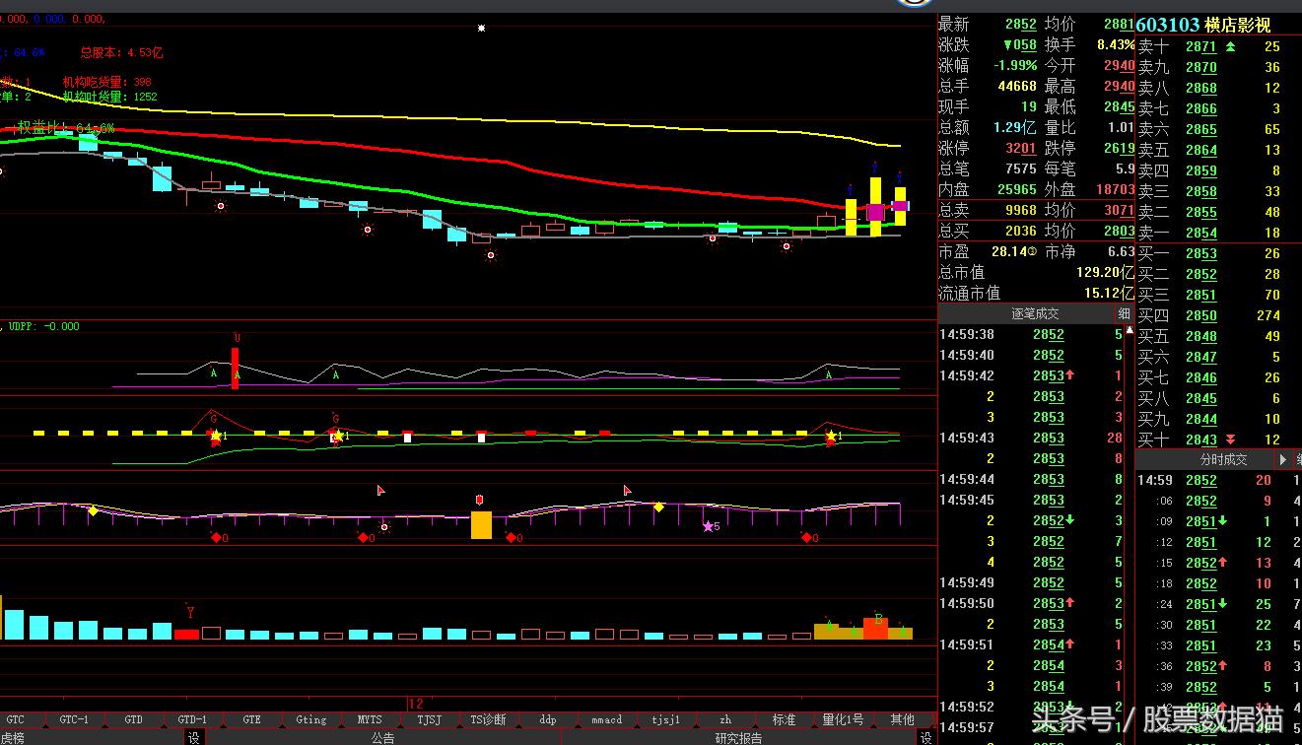Open the tjsj1 indicator tab
Image resolution: width=1302 pixels, height=745 pixels.
point(665,719)
